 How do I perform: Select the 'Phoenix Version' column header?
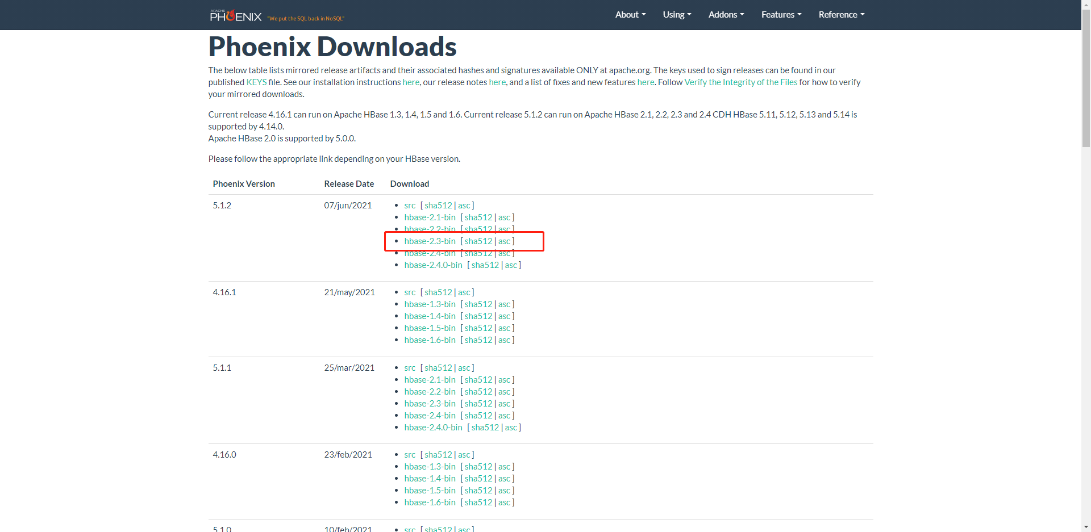click(x=244, y=184)
